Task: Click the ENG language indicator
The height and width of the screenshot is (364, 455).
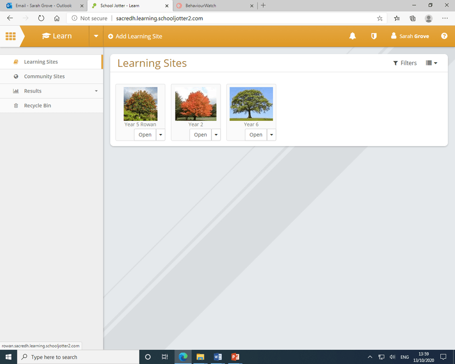Action: click(x=404, y=357)
